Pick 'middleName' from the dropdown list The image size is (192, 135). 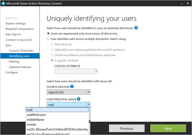[x=57, y=120]
